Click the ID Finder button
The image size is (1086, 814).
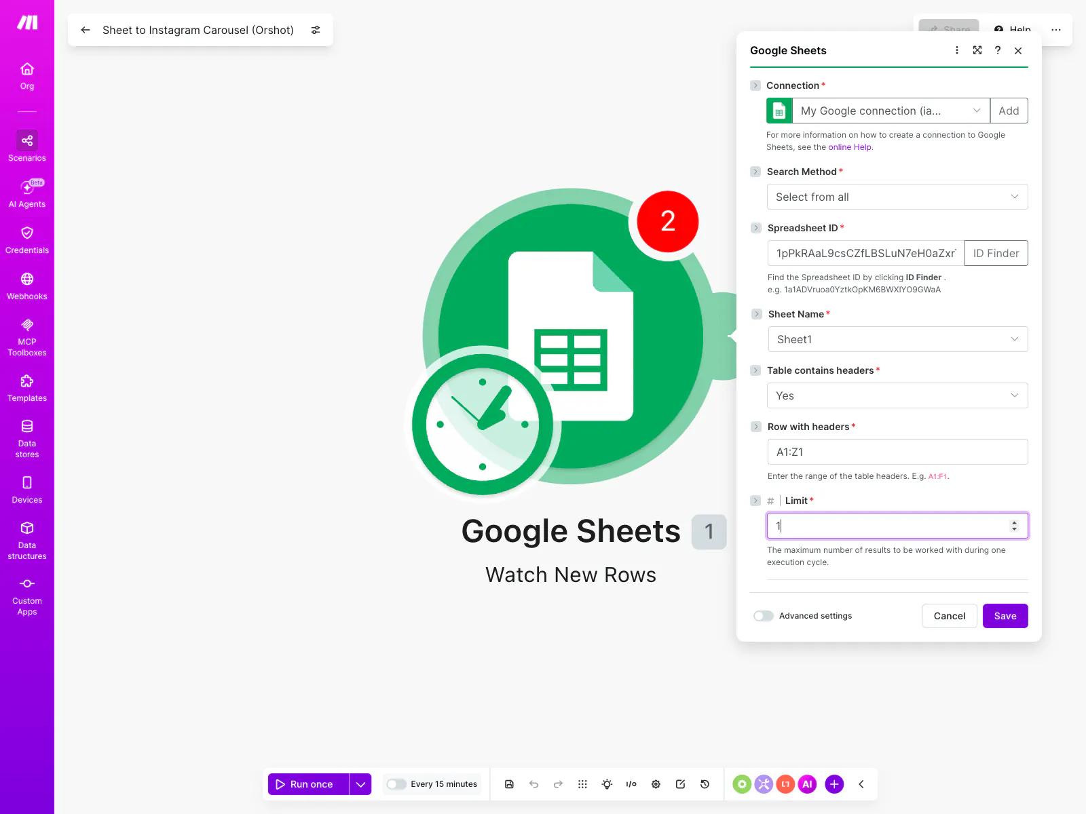[996, 253]
